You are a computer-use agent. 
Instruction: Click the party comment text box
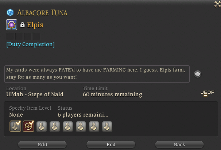pyautogui.click(x=97, y=74)
